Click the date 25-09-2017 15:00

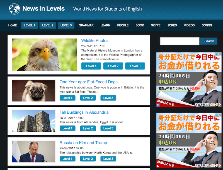pyautogui.click(x=71, y=118)
